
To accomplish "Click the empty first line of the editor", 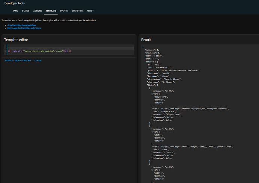I will coord(38,48).
